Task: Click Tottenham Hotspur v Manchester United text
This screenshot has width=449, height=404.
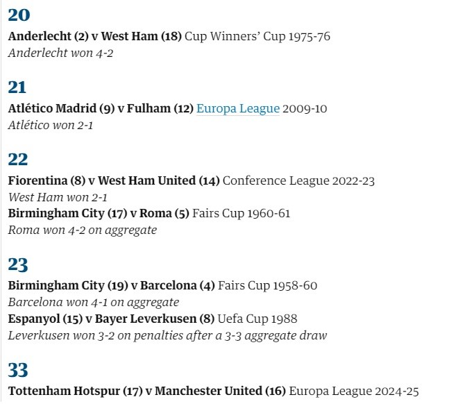Action: point(147,391)
